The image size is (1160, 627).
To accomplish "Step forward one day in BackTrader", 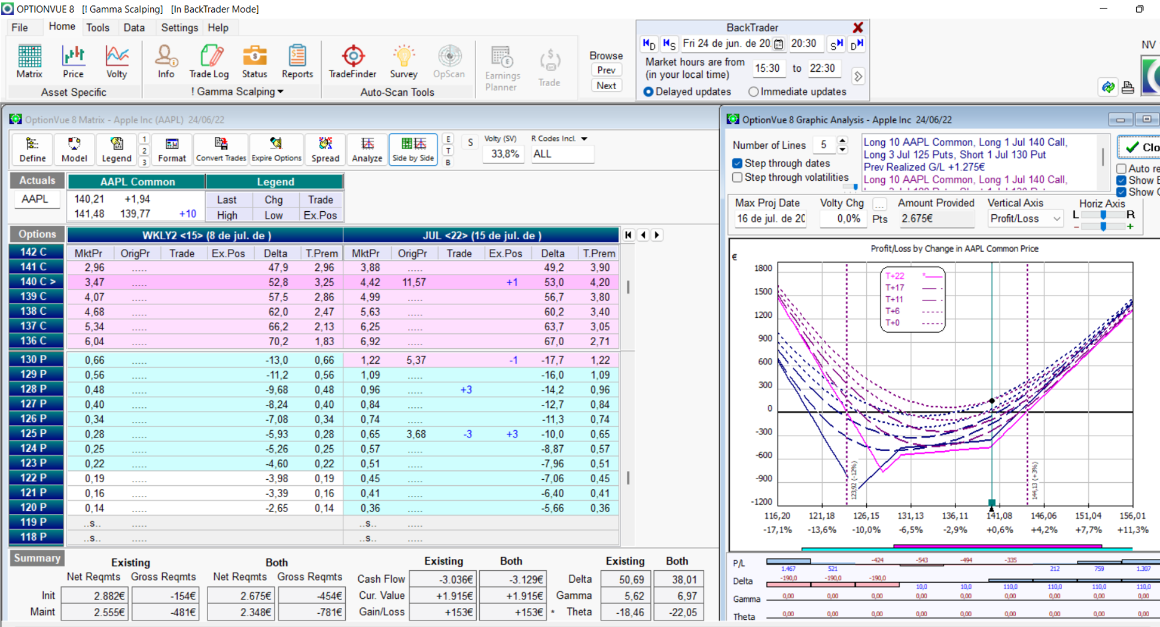I will 857,44.
